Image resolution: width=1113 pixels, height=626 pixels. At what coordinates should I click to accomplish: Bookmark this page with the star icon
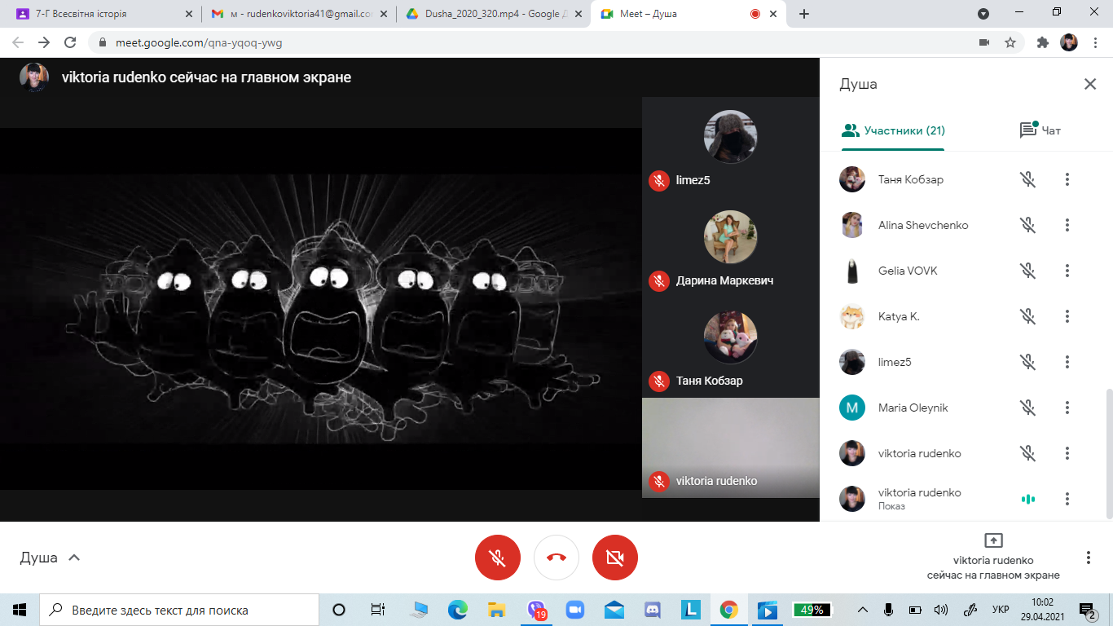click(1010, 42)
